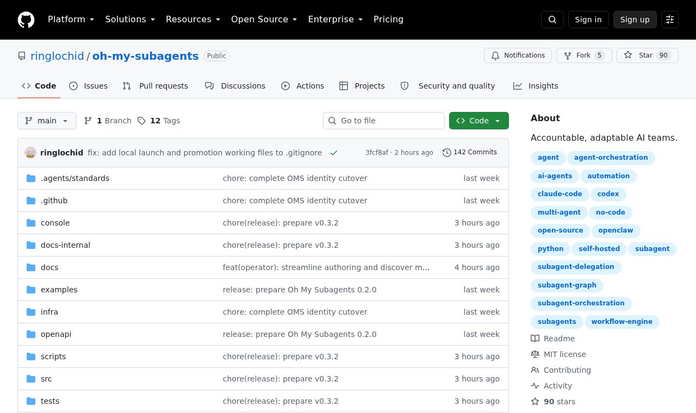
Task: Open the Insights tab
Action: point(536,86)
